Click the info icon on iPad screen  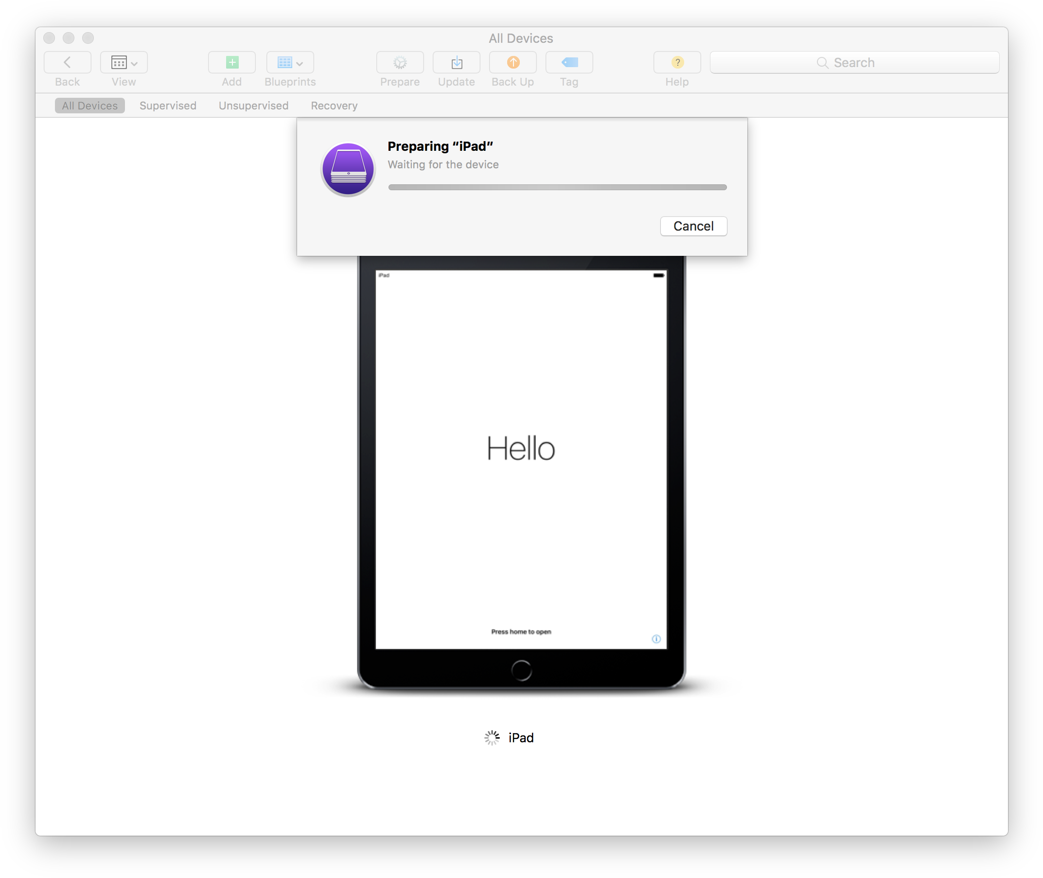point(656,639)
